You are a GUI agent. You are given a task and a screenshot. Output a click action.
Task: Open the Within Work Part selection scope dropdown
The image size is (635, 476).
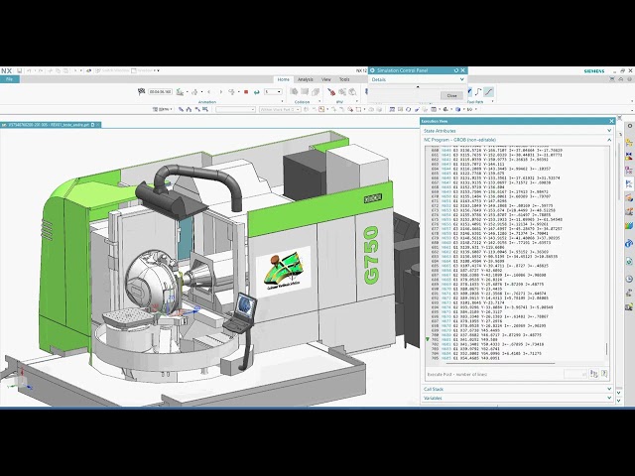280,109
